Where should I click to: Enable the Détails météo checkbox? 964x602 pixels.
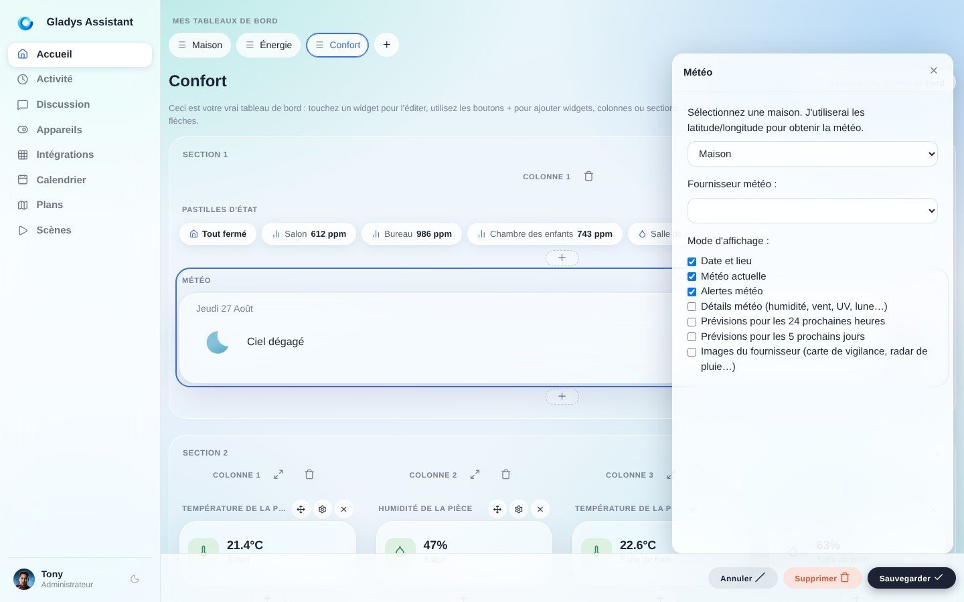click(x=692, y=306)
